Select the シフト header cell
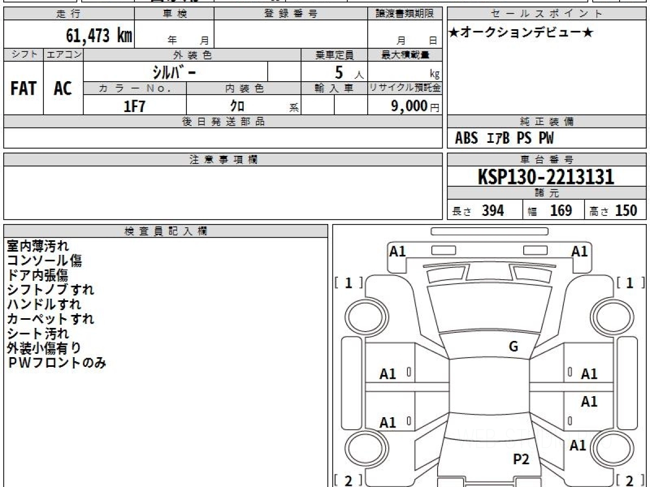 (23, 55)
